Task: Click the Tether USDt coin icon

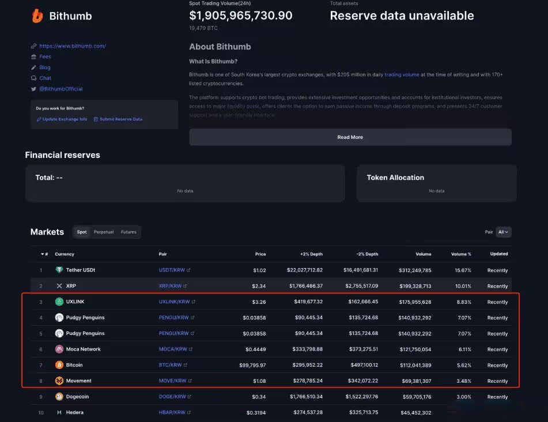Action: click(x=59, y=270)
